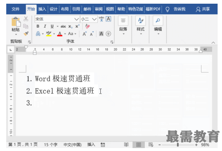Screen dimensions: 222x151
Task: Open underline style dropdown arrow
Action: (57, 27)
